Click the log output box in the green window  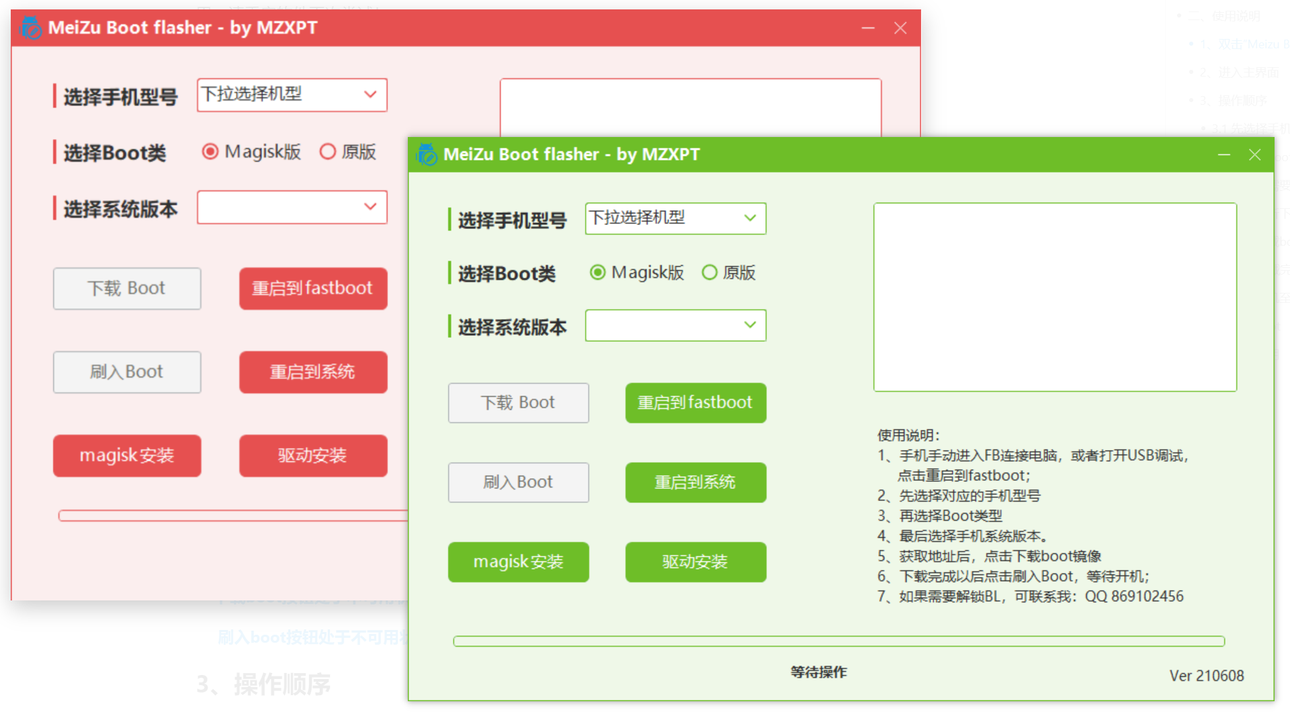point(1055,297)
